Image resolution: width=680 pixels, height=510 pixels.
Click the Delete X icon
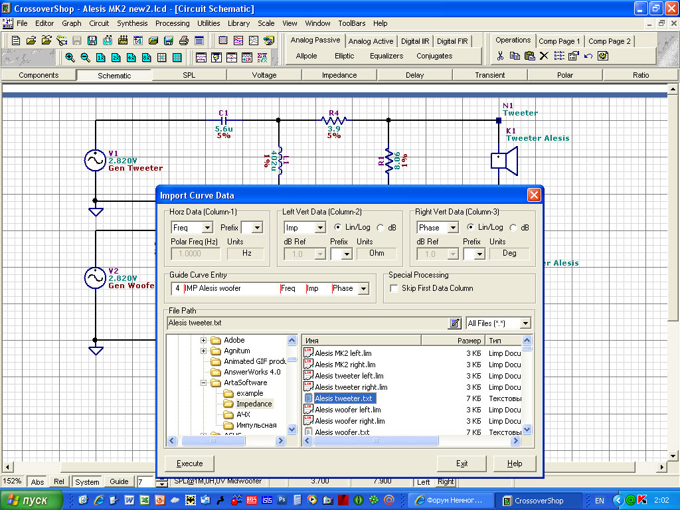pyautogui.click(x=545, y=56)
